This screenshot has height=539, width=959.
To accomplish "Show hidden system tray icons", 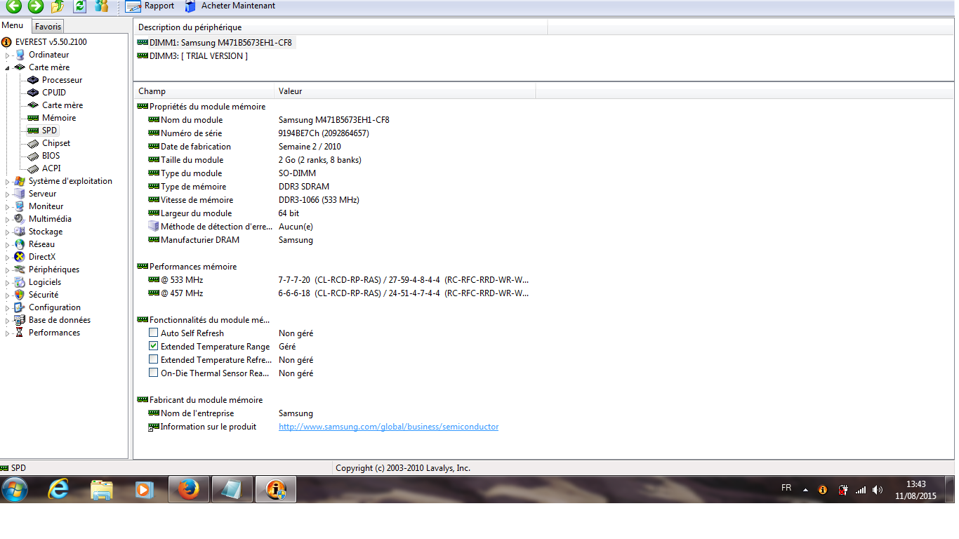I will coord(805,490).
